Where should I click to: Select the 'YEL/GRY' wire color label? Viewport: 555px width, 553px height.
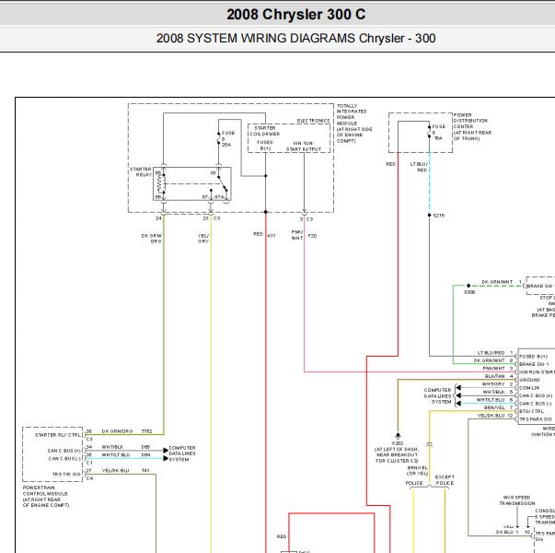click(x=203, y=238)
